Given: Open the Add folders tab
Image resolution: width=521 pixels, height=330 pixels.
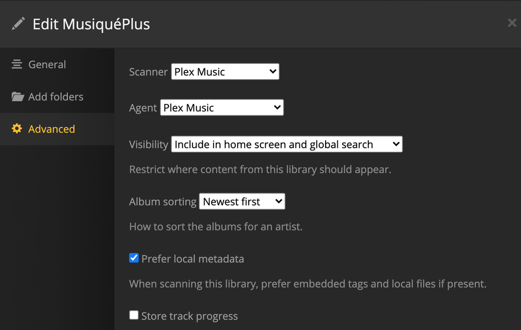Looking at the screenshot, I should tap(56, 97).
